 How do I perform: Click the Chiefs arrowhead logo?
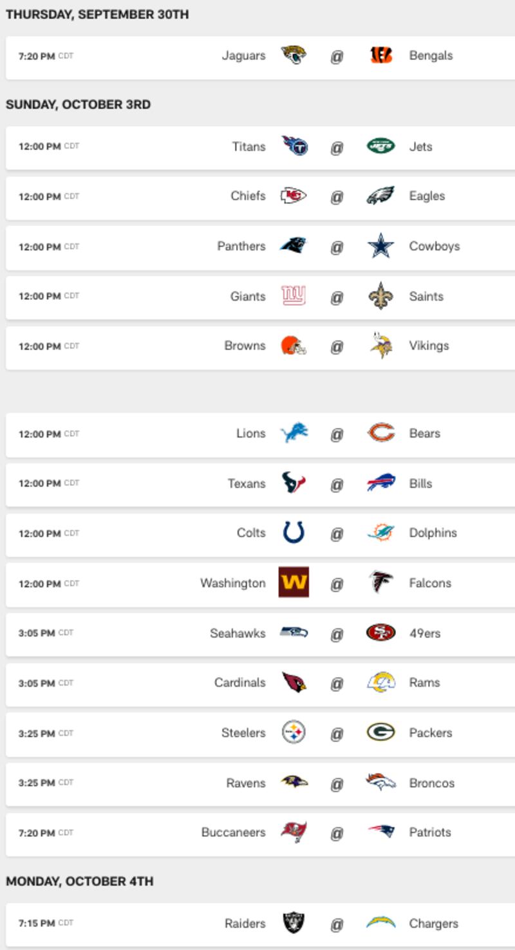[x=294, y=196]
